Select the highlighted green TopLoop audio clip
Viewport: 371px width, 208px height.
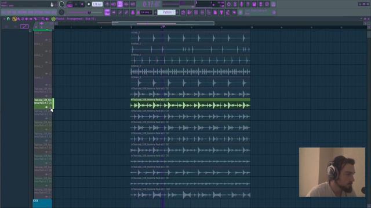pyautogui.click(x=191, y=104)
